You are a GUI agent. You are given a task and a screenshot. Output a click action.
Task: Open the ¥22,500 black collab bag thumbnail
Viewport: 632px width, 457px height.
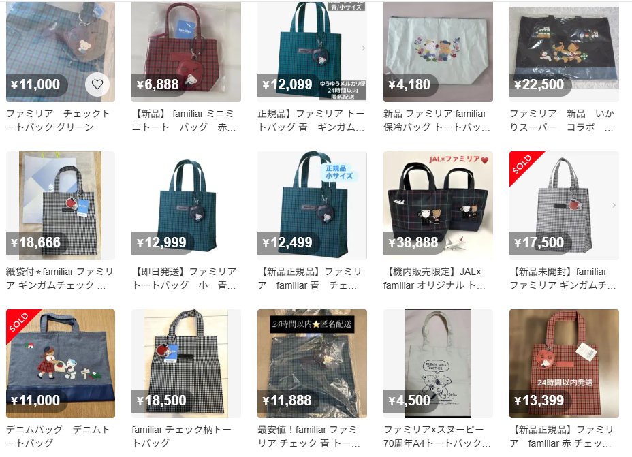(x=564, y=52)
